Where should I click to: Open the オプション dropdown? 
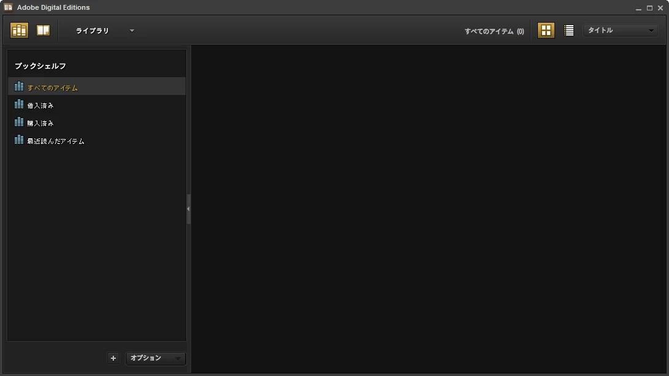[x=156, y=358]
